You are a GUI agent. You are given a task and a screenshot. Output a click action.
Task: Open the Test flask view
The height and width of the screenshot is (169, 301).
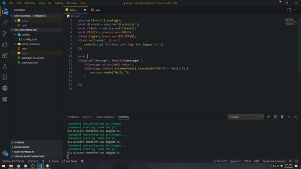point(5,66)
